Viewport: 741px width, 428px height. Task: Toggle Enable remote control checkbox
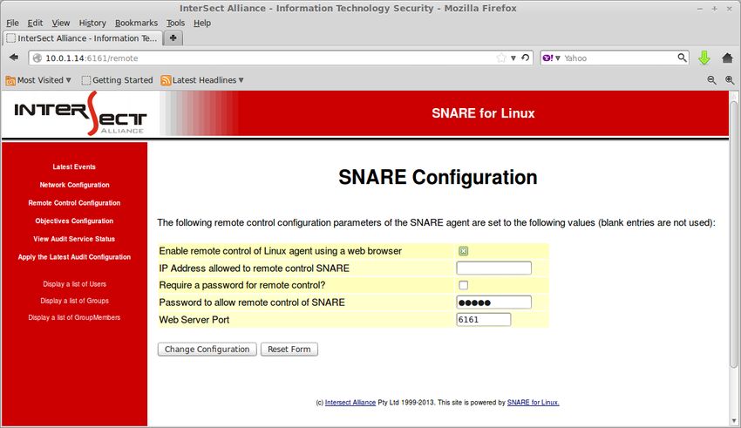463,251
